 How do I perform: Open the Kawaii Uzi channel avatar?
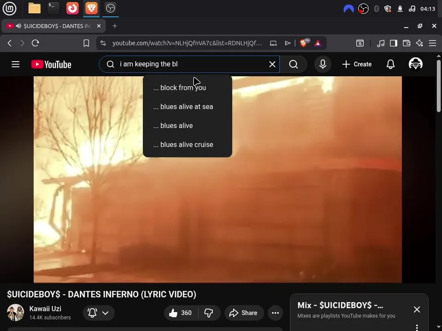16,313
